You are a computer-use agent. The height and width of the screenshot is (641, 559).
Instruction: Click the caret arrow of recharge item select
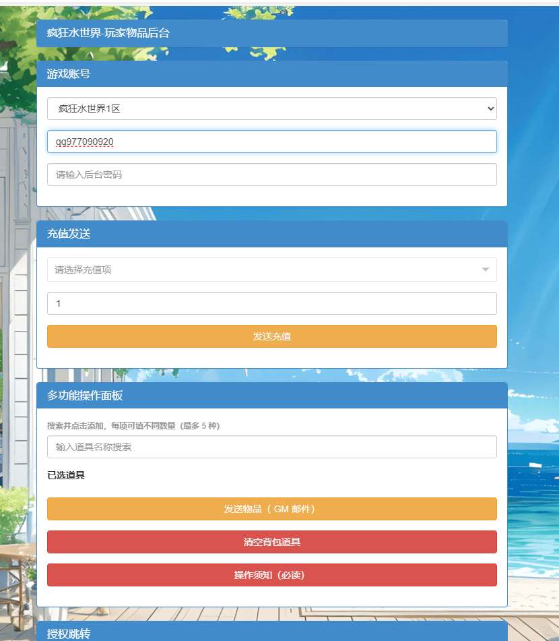(x=486, y=270)
